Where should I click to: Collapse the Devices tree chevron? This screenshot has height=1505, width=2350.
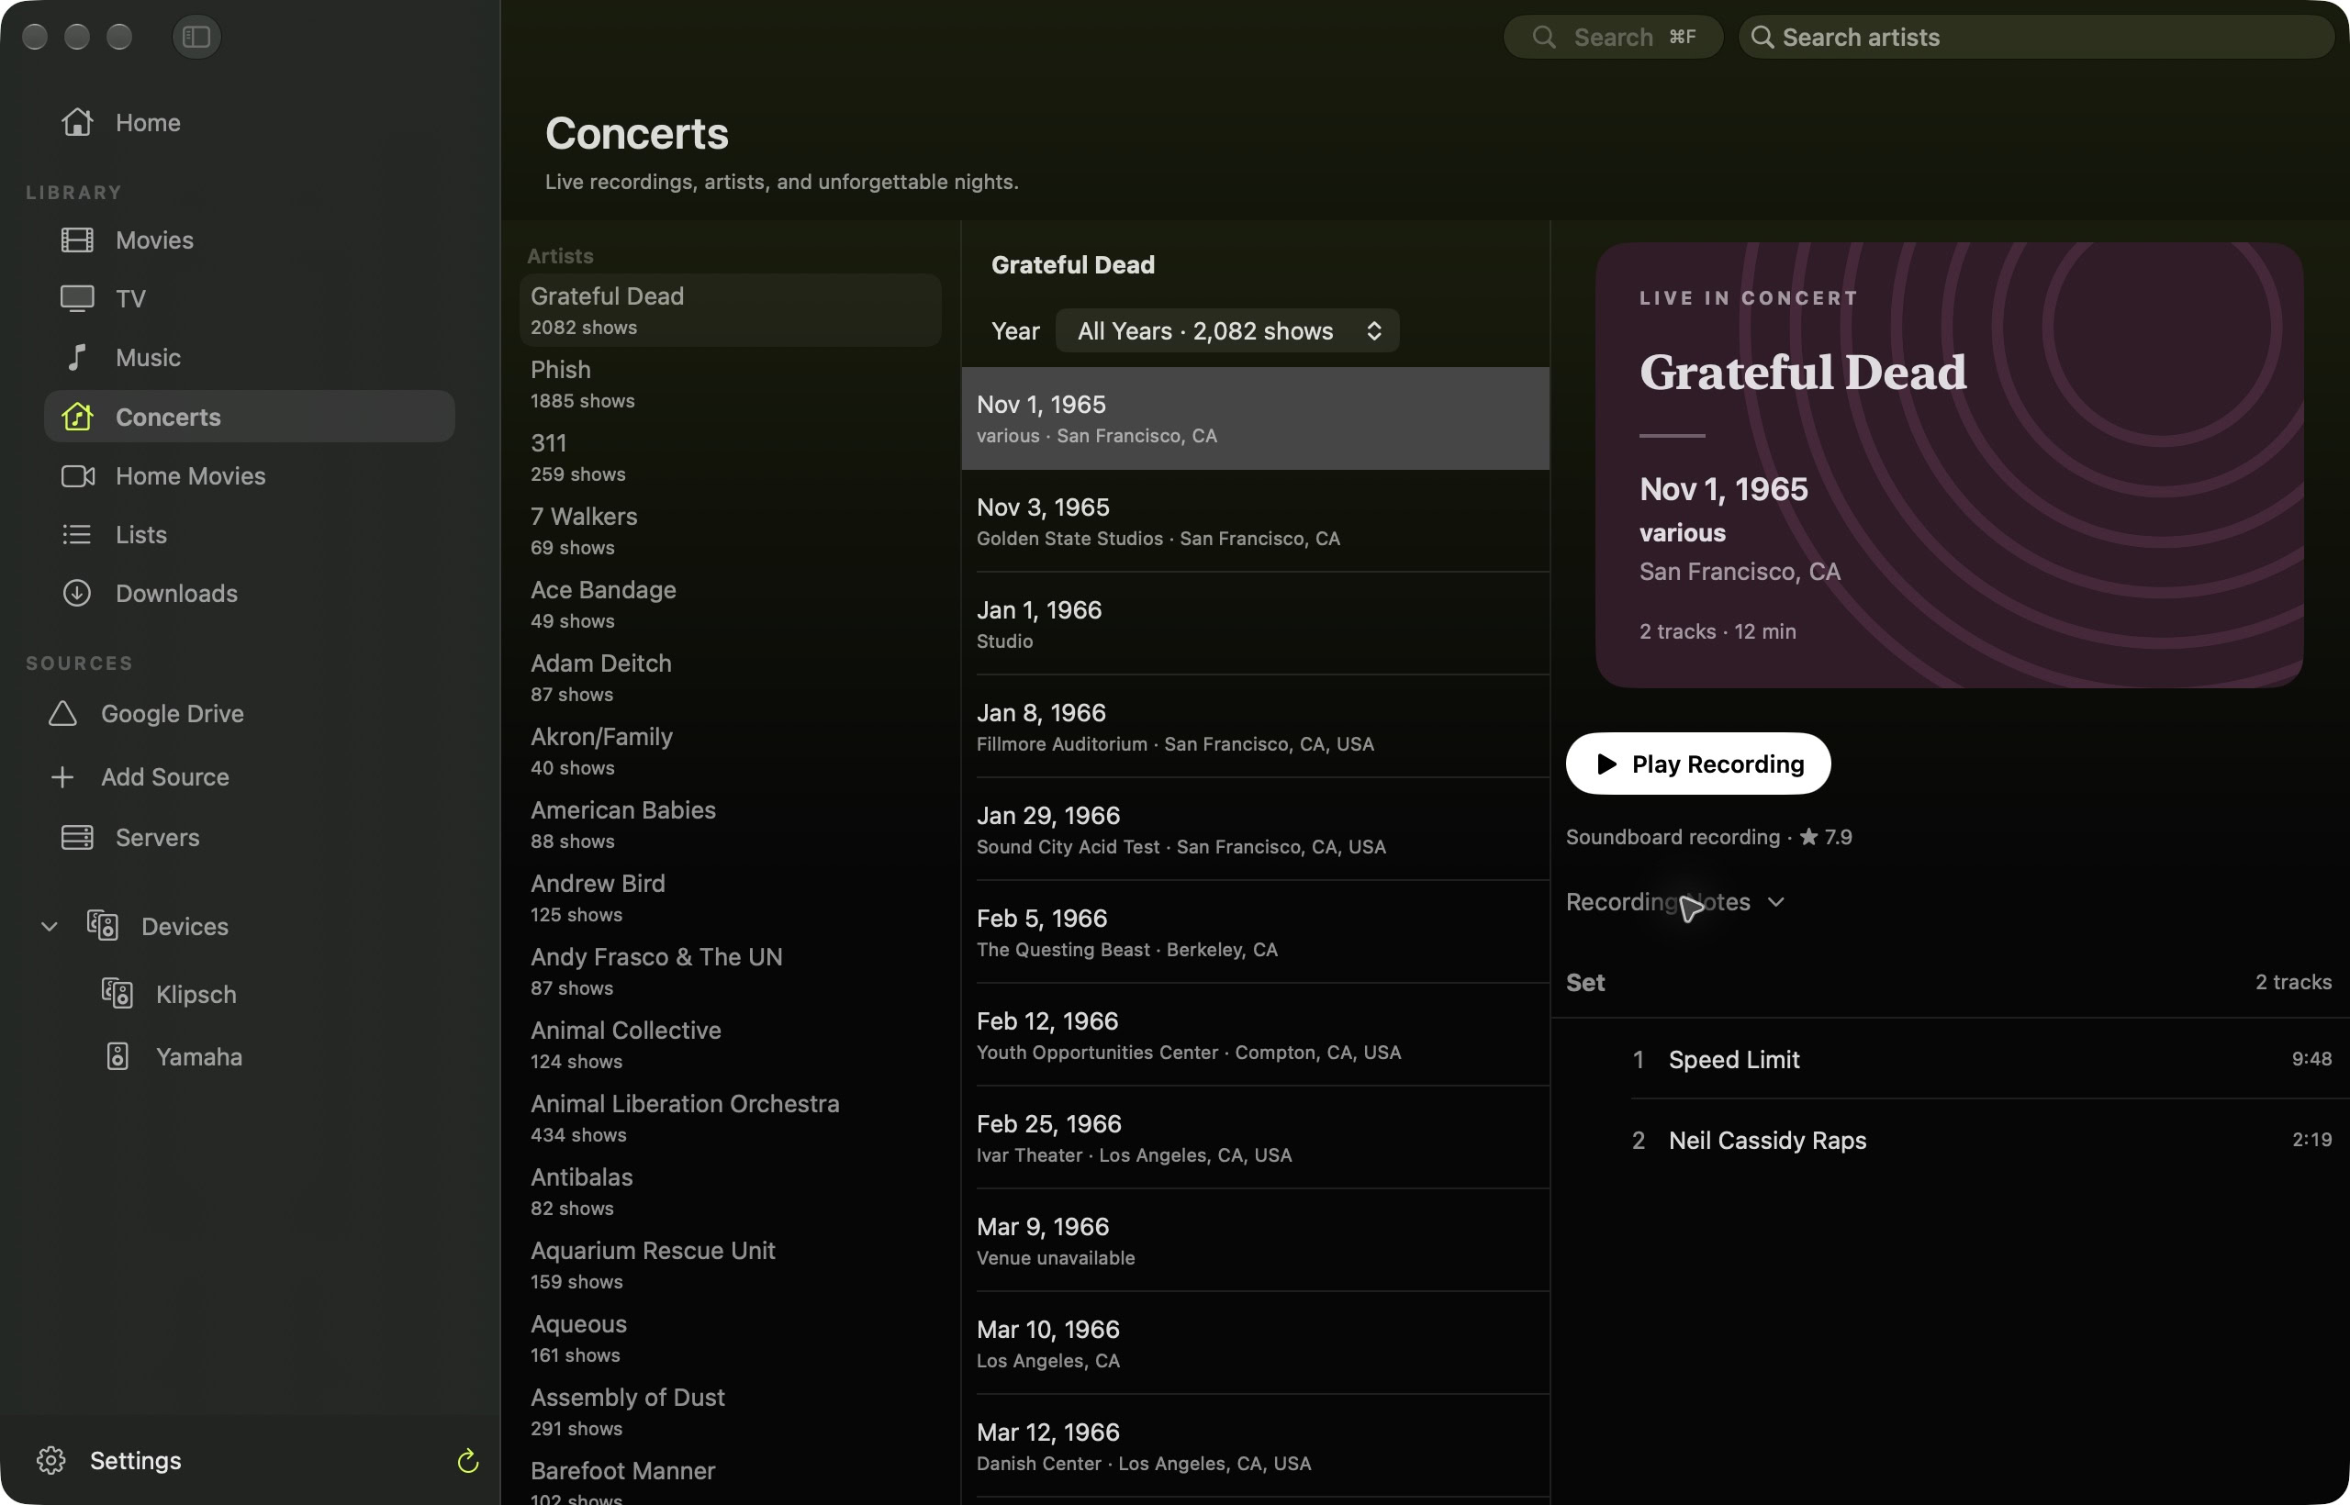49,925
